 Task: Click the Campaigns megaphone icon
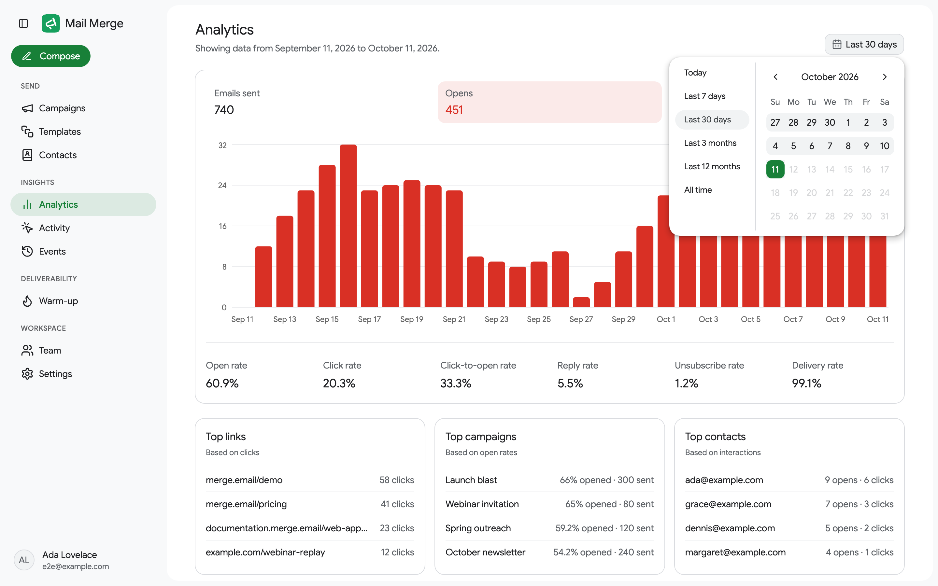(x=27, y=108)
